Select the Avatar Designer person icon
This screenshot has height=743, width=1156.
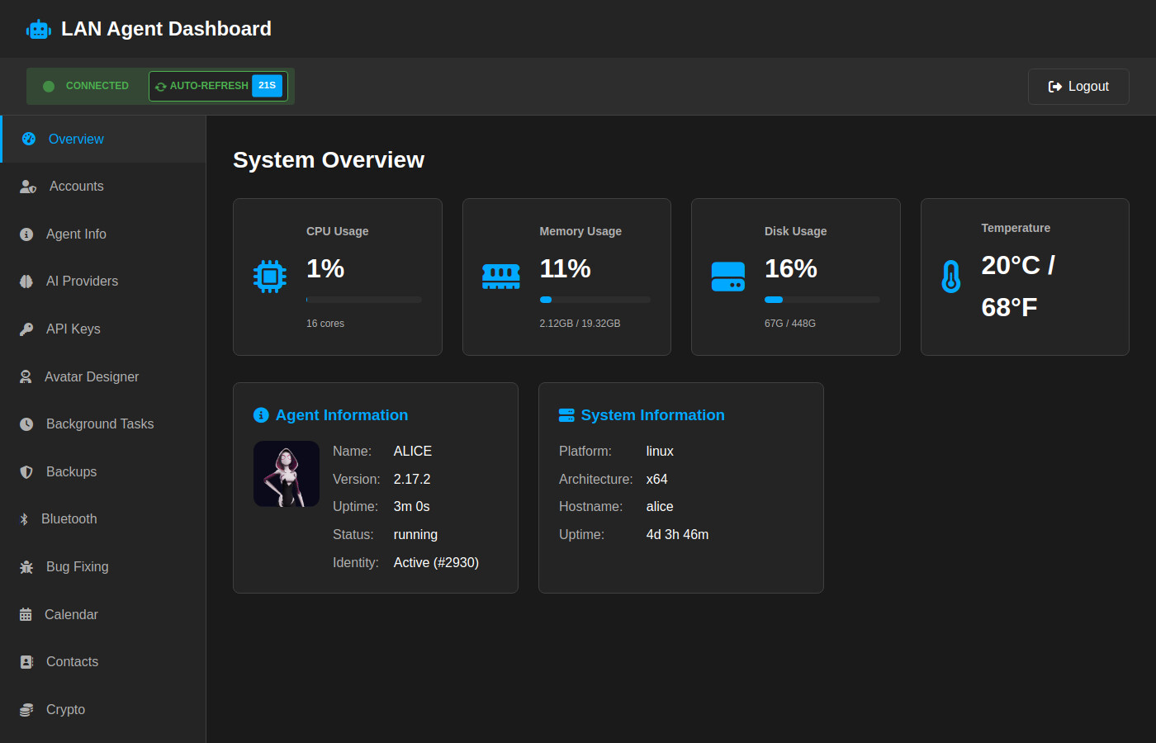point(27,376)
